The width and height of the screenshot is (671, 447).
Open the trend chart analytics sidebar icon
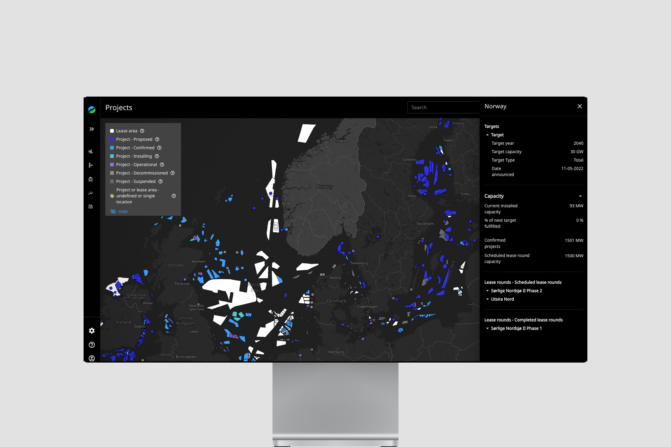coord(91,193)
